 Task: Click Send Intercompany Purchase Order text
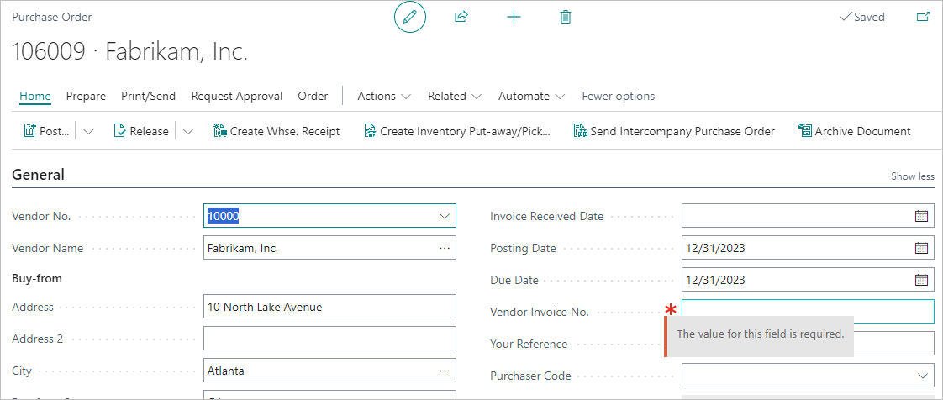point(682,131)
